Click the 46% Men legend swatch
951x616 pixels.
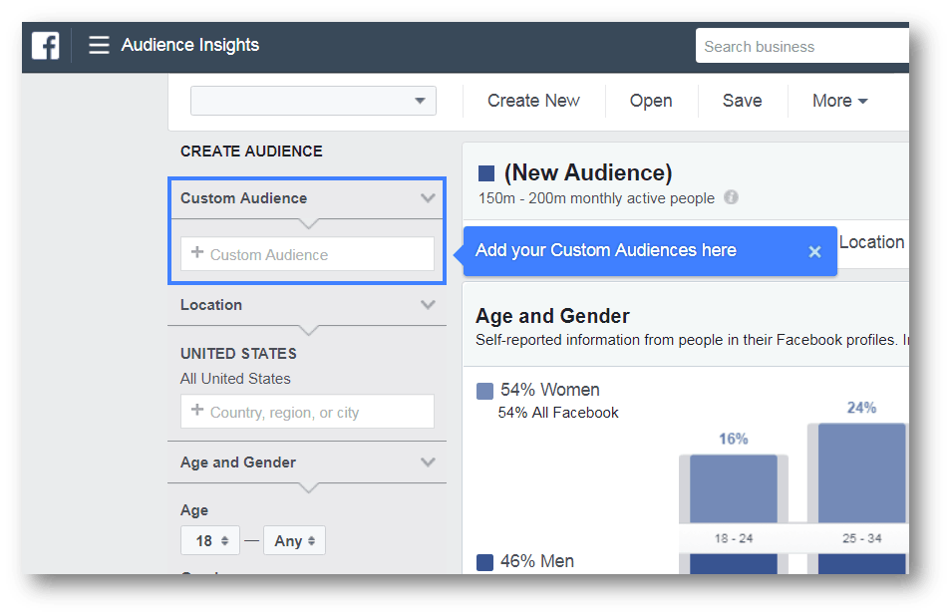coord(484,562)
